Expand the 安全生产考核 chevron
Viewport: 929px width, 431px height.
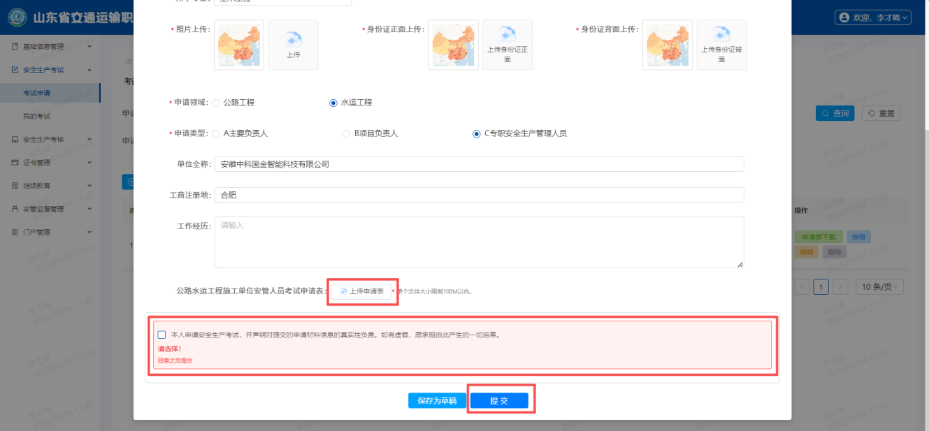(89, 139)
